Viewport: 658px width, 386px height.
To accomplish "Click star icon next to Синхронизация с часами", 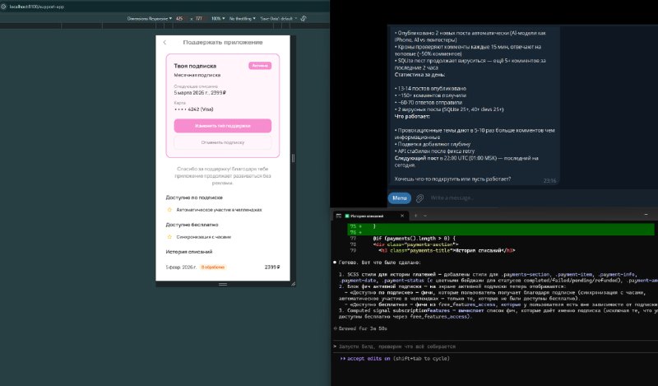I will pos(169,237).
